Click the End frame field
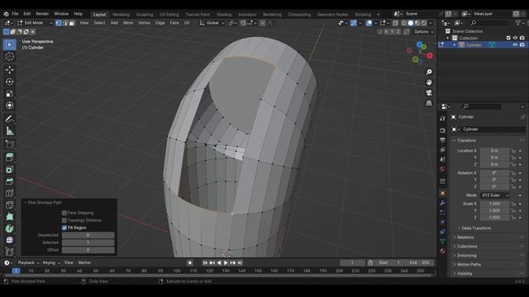The image size is (529, 297). click(420, 262)
